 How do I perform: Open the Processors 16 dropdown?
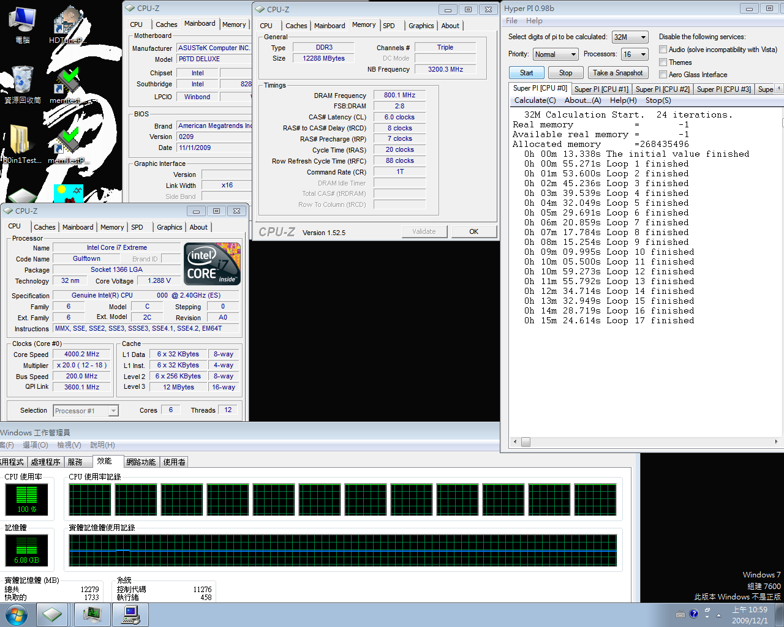(x=635, y=54)
